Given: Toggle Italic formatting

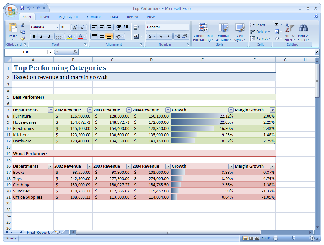Looking at the screenshot, I should 41,36.
